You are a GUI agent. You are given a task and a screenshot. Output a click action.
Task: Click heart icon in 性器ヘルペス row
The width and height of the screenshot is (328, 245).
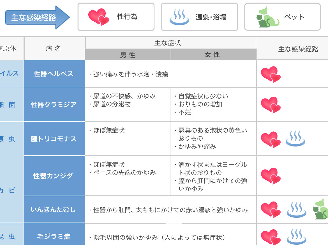(271, 75)
